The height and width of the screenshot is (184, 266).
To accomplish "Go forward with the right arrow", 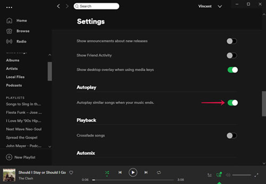I will point(67,6).
